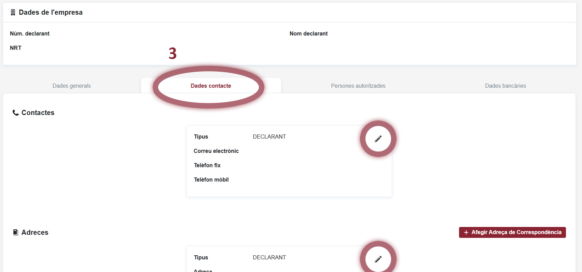Click the NRT label
This screenshot has height=272, width=582.
point(16,48)
